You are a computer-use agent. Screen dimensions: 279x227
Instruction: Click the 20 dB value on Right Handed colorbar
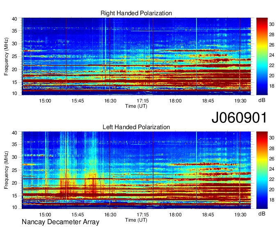click(x=272, y=76)
